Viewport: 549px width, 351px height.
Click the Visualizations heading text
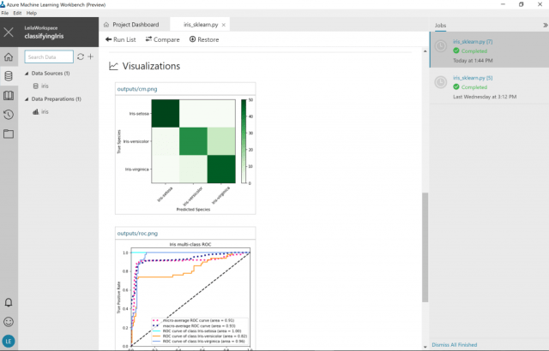click(151, 66)
